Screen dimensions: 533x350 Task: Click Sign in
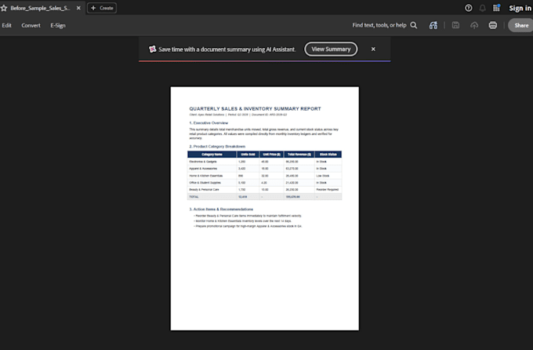[x=520, y=8]
